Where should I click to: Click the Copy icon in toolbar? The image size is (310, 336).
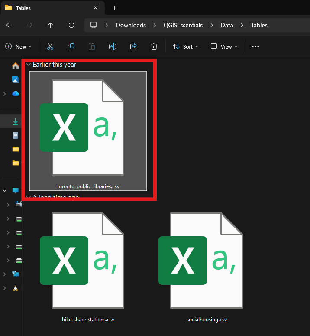pyautogui.click(x=71, y=46)
